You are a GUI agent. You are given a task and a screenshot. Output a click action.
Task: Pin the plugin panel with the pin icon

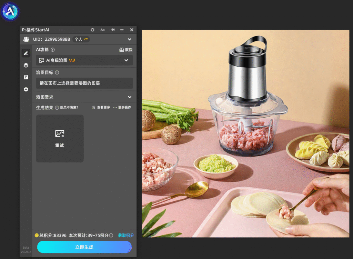tap(113, 30)
